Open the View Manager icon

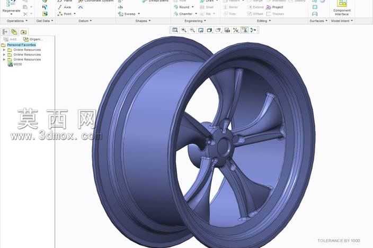point(227,30)
